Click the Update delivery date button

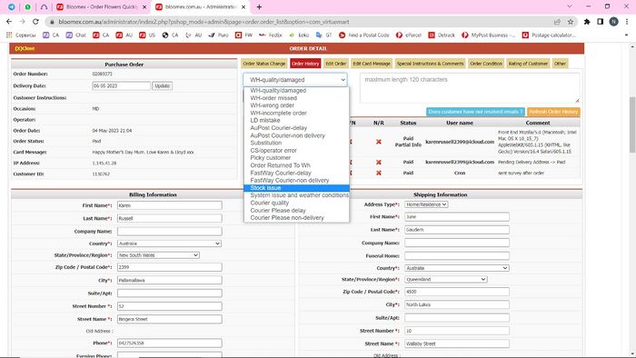click(x=163, y=86)
